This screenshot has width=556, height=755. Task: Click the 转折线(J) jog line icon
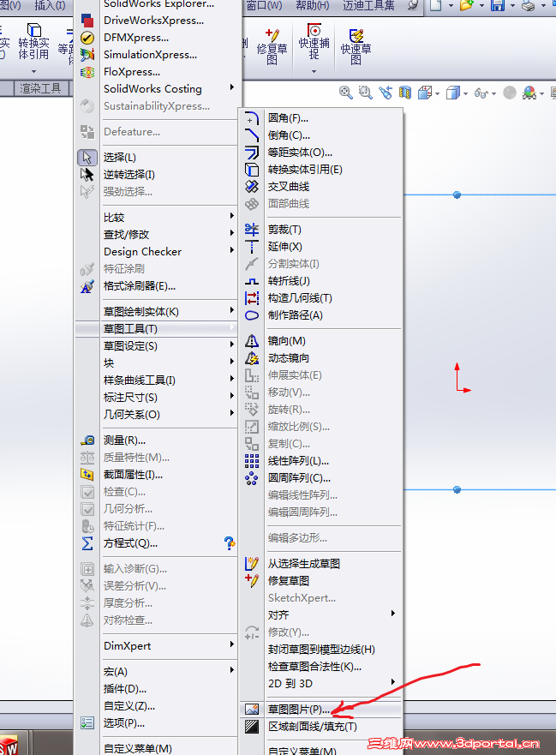coord(251,281)
